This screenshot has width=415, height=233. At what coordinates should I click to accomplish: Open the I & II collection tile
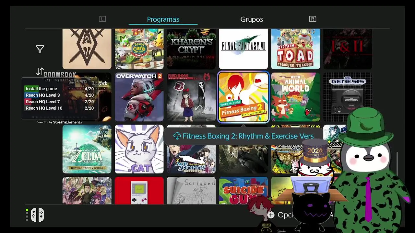(348, 49)
